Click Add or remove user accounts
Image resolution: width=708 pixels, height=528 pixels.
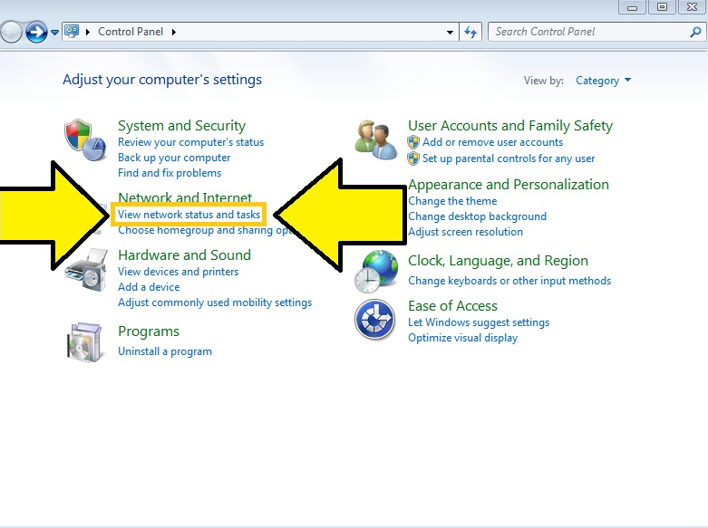pos(492,142)
